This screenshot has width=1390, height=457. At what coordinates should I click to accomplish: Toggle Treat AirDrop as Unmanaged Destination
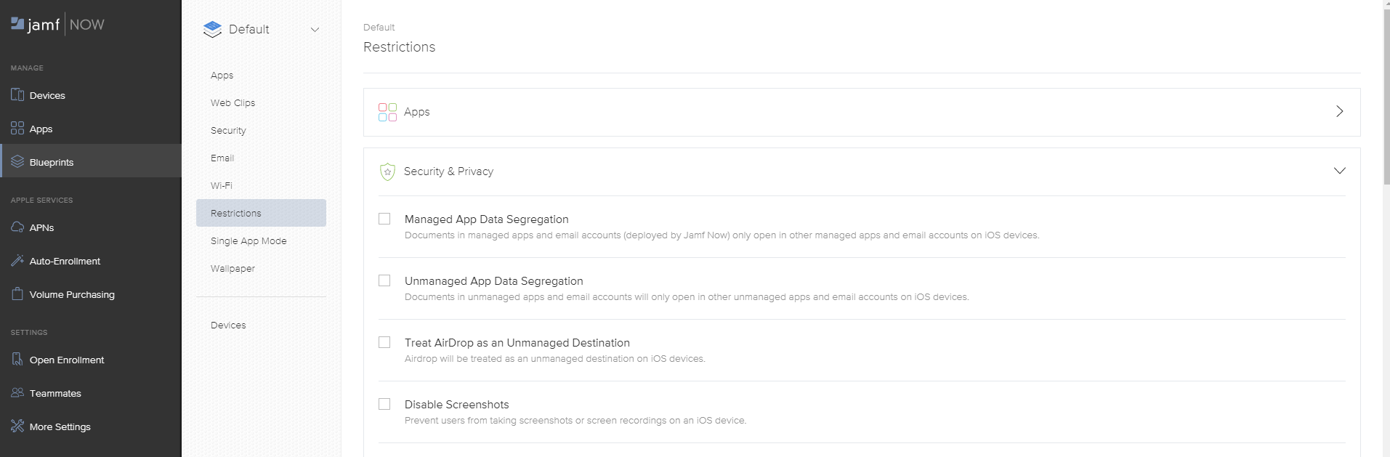384,342
